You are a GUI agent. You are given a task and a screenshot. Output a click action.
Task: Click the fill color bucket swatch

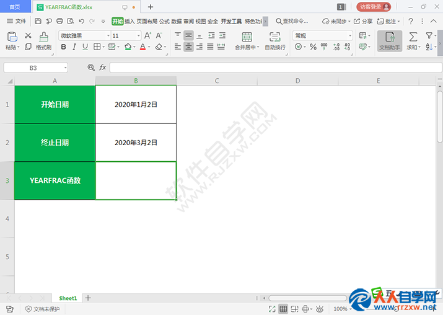(128, 47)
